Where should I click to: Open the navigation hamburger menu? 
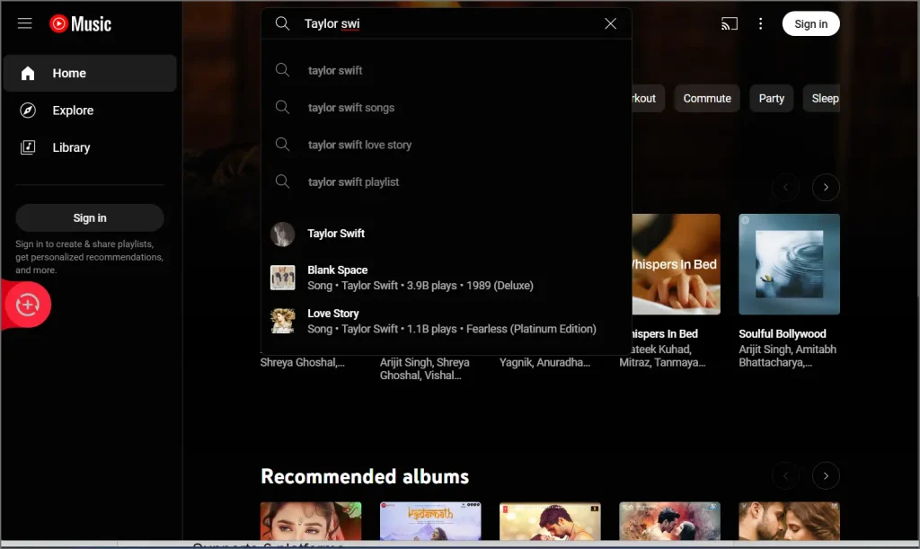point(24,23)
